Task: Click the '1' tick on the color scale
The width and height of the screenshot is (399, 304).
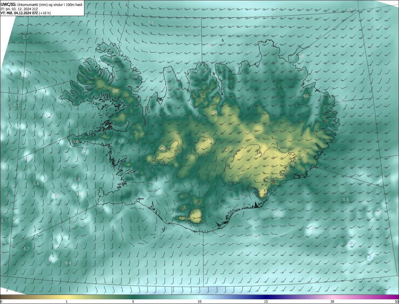Action: (x=67, y=302)
